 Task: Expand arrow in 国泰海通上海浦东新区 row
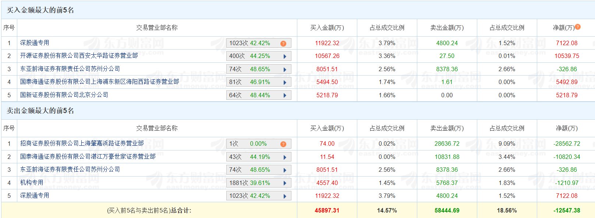tap(285, 83)
